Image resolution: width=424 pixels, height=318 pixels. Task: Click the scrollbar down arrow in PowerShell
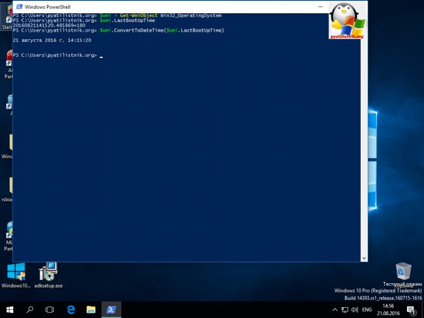[364, 258]
